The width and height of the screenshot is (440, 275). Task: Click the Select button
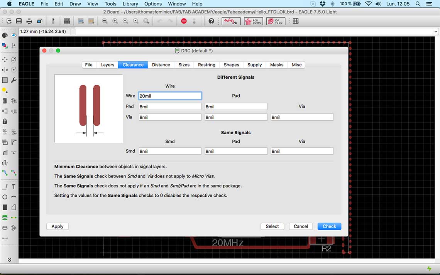tap(272, 226)
